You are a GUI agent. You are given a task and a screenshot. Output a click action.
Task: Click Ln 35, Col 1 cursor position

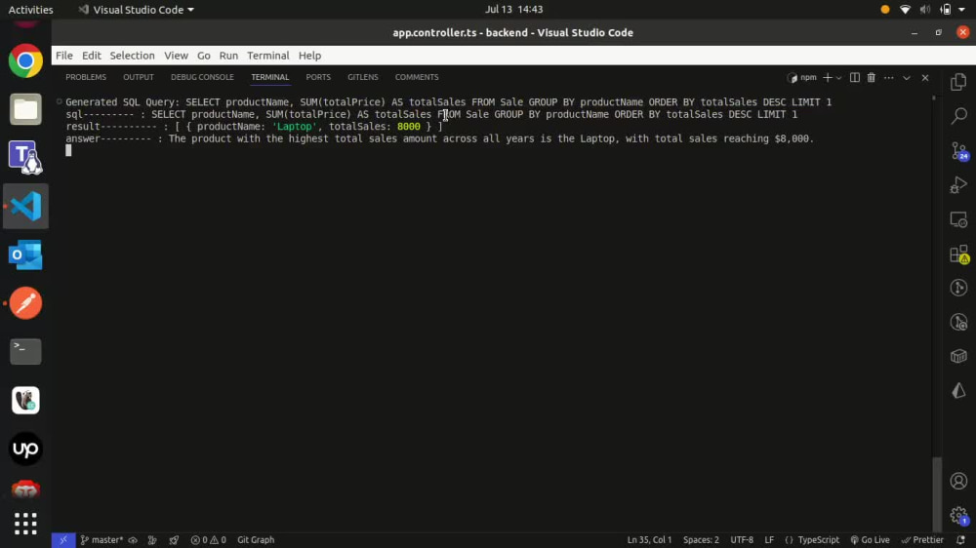coord(649,540)
